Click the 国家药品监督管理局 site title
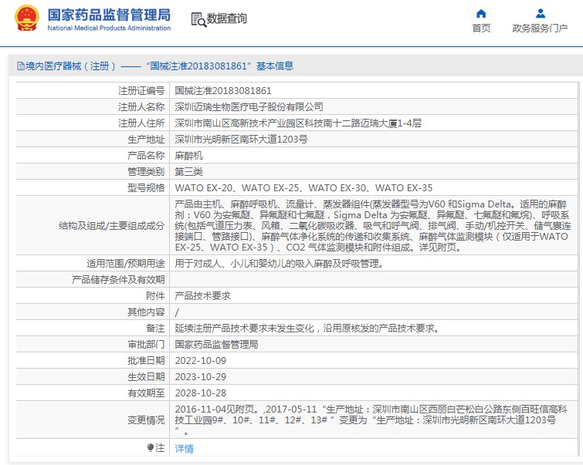The width and height of the screenshot is (583, 465). pos(109,14)
